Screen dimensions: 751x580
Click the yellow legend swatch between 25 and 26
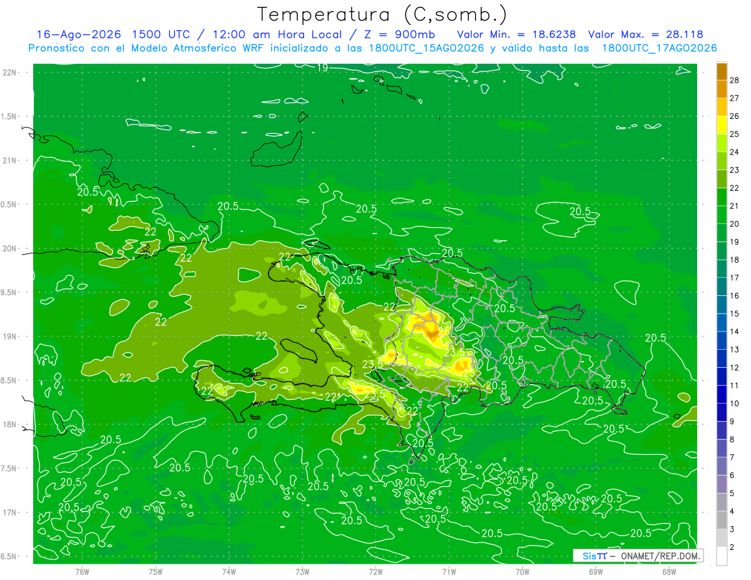[722, 125]
